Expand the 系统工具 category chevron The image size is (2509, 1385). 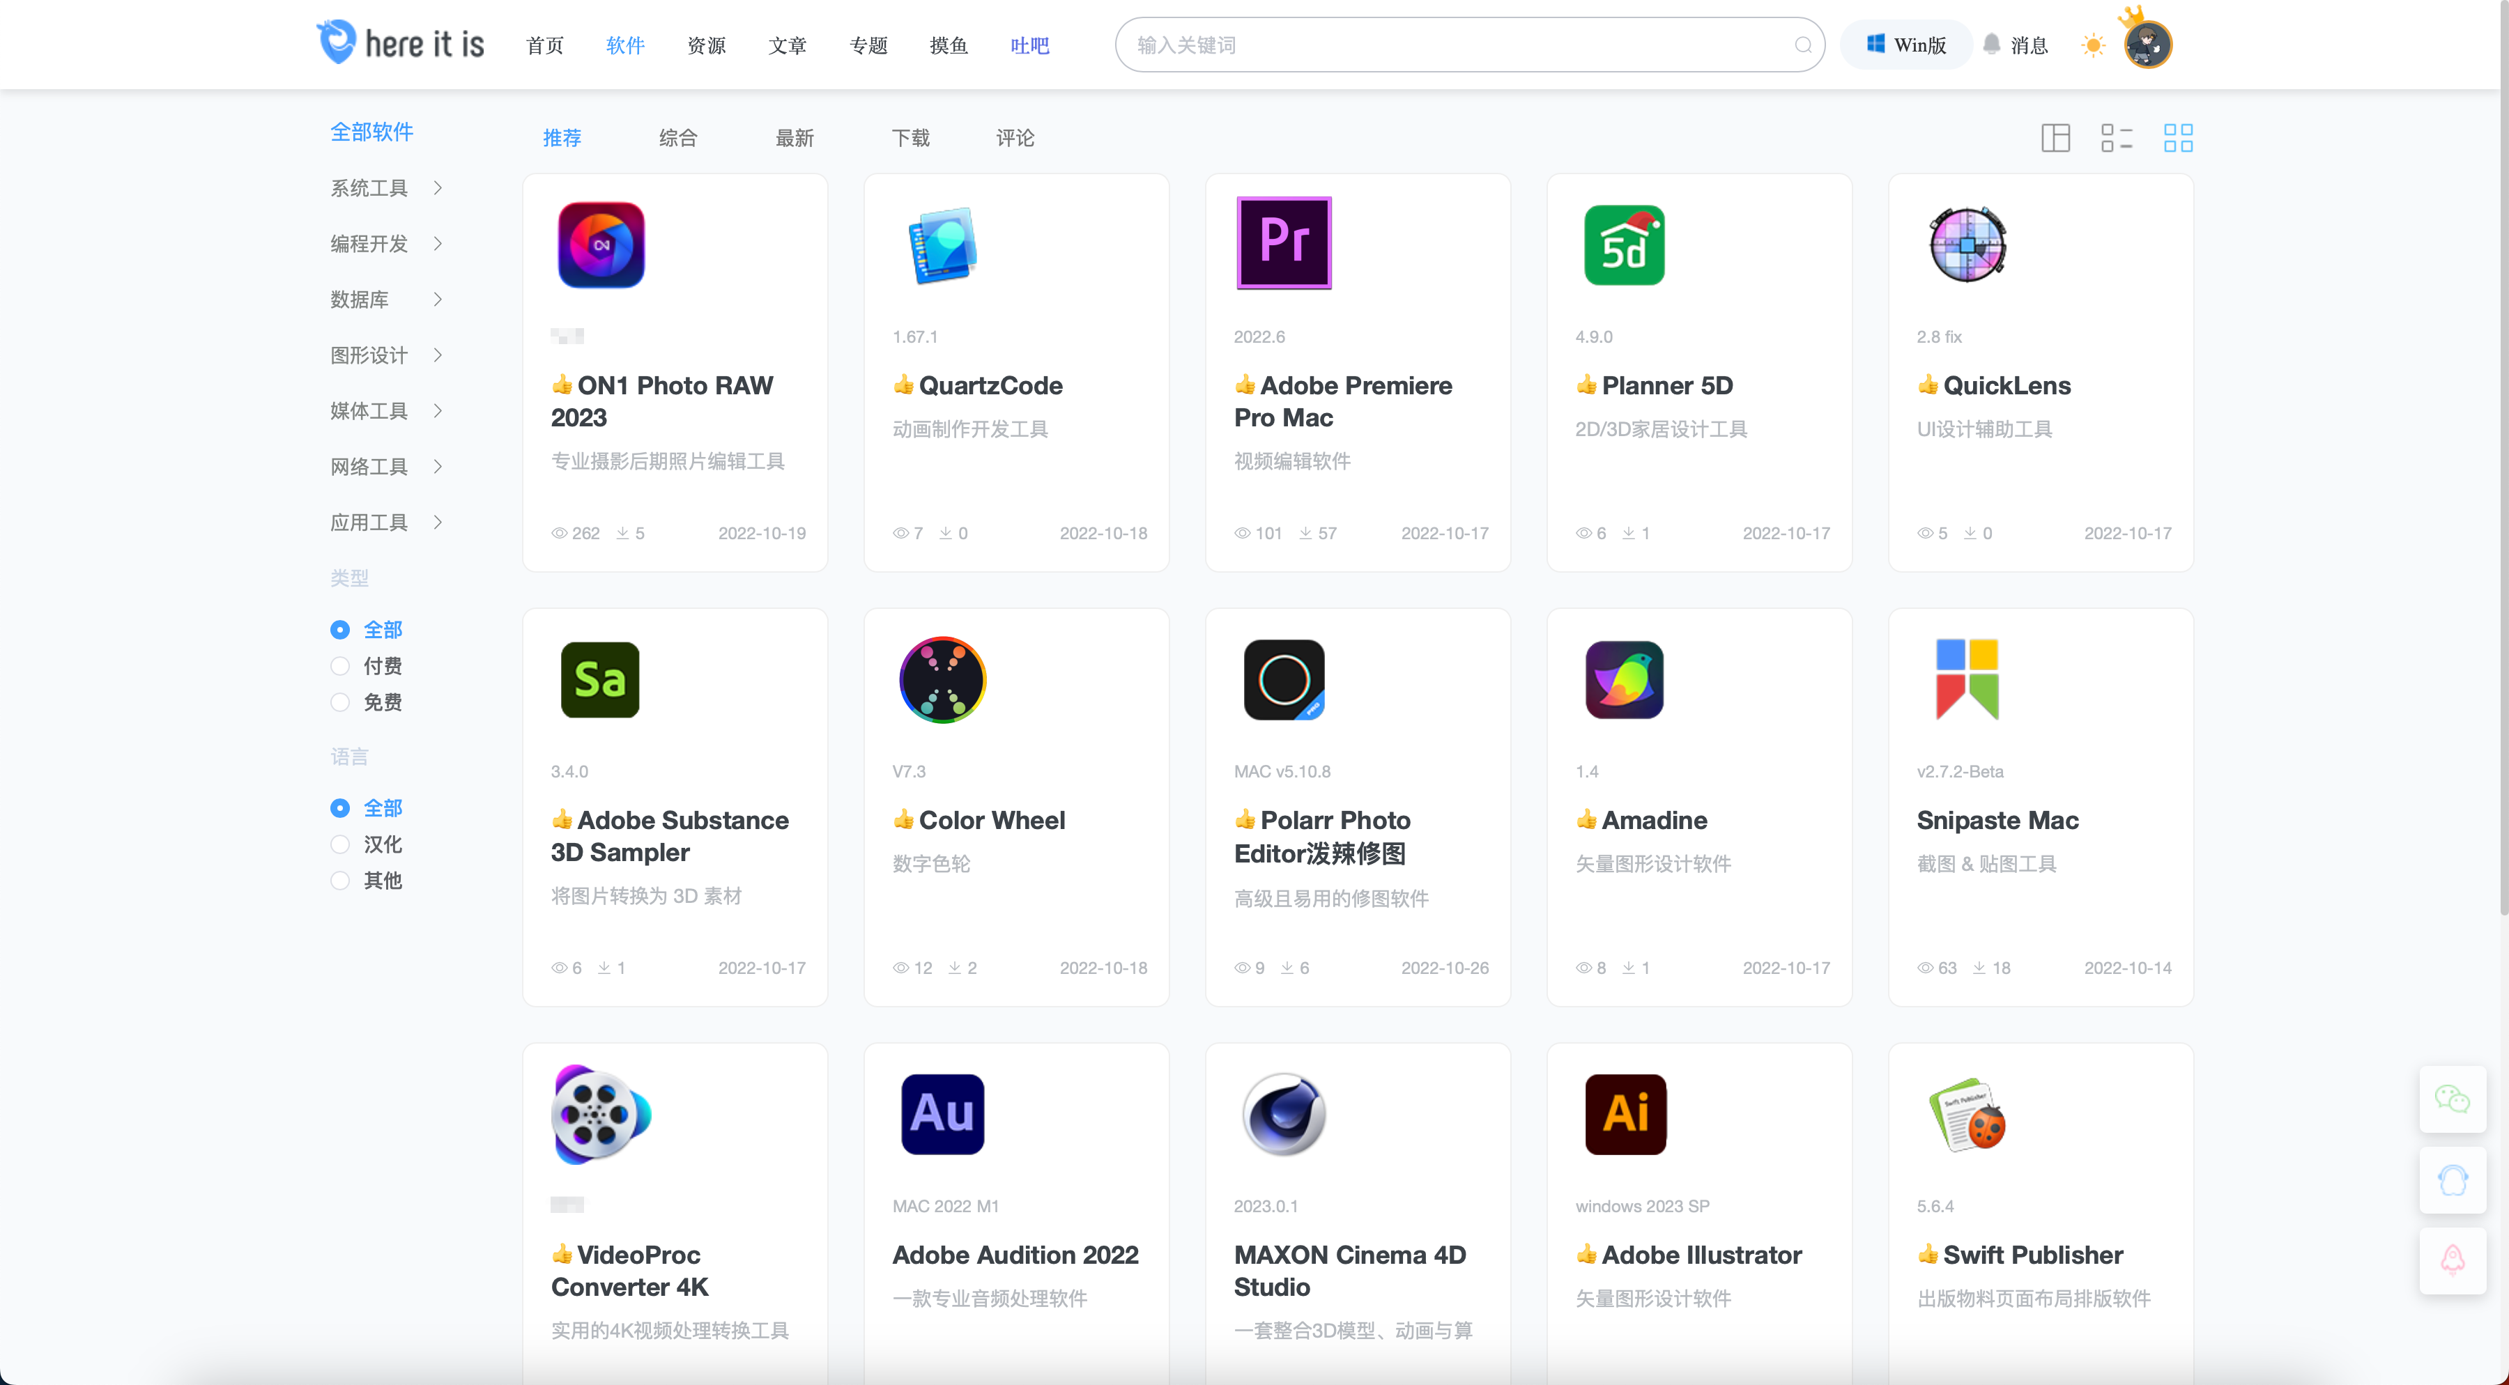click(437, 188)
